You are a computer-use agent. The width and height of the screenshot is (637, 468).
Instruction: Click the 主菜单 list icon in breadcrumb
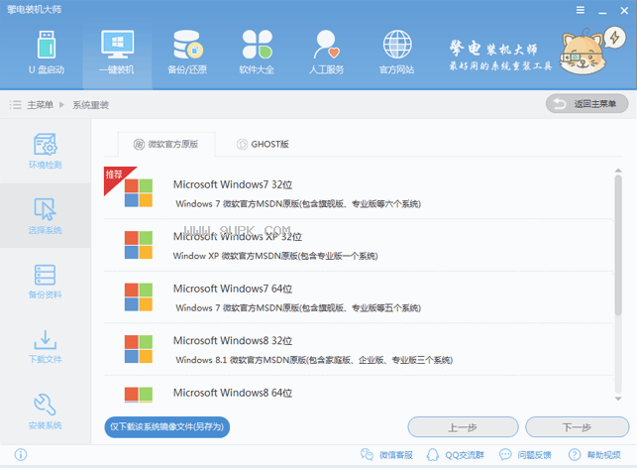coord(16,105)
